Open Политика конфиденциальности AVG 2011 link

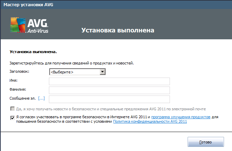pos(150,122)
